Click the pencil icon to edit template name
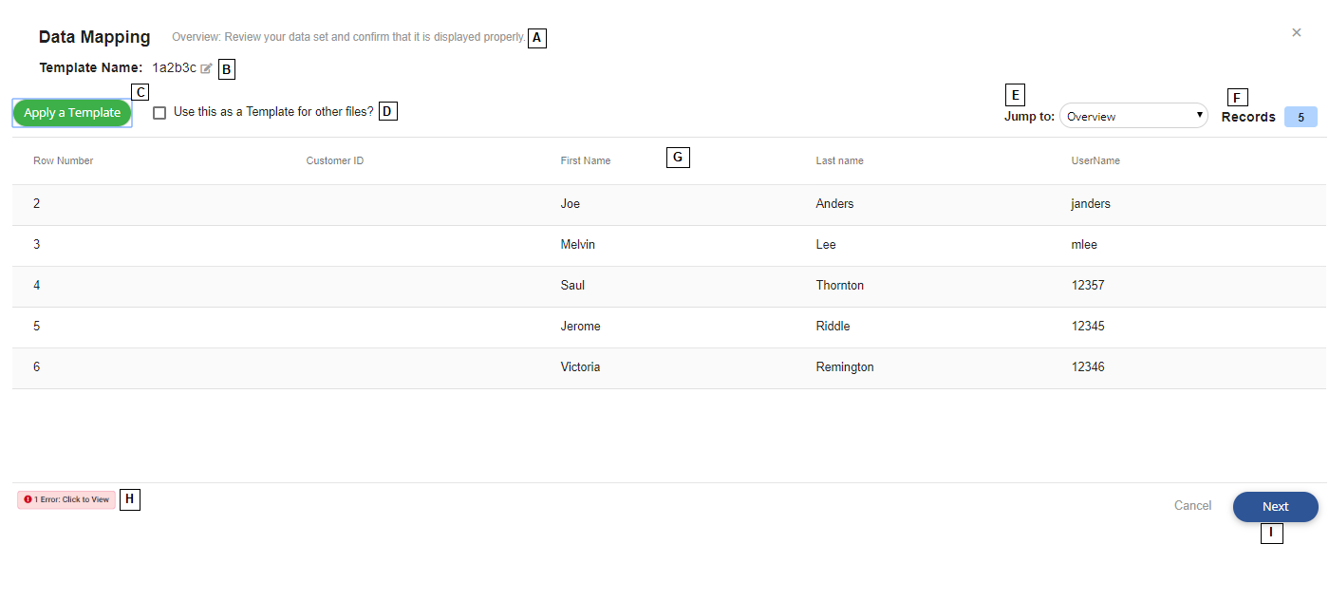 (x=208, y=67)
